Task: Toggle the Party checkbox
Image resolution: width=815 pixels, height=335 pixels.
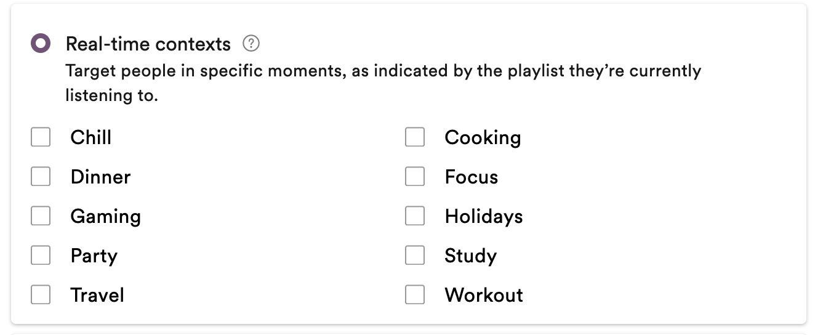Action: (41, 255)
